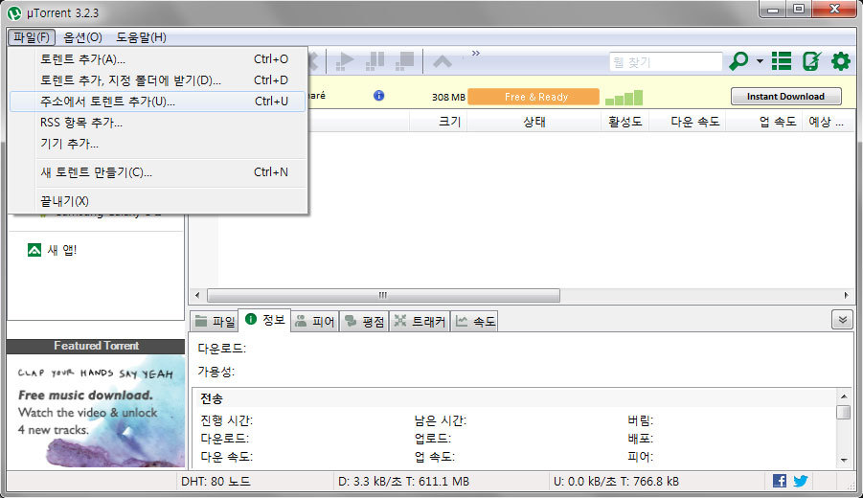Click the horizontal scrollbar left arrow
Screen dimensions: 863x498
click(x=197, y=296)
